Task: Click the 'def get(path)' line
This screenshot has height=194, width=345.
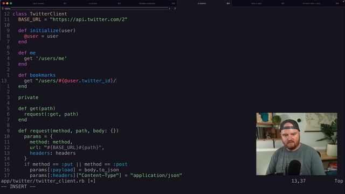Action: coord(37,108)
